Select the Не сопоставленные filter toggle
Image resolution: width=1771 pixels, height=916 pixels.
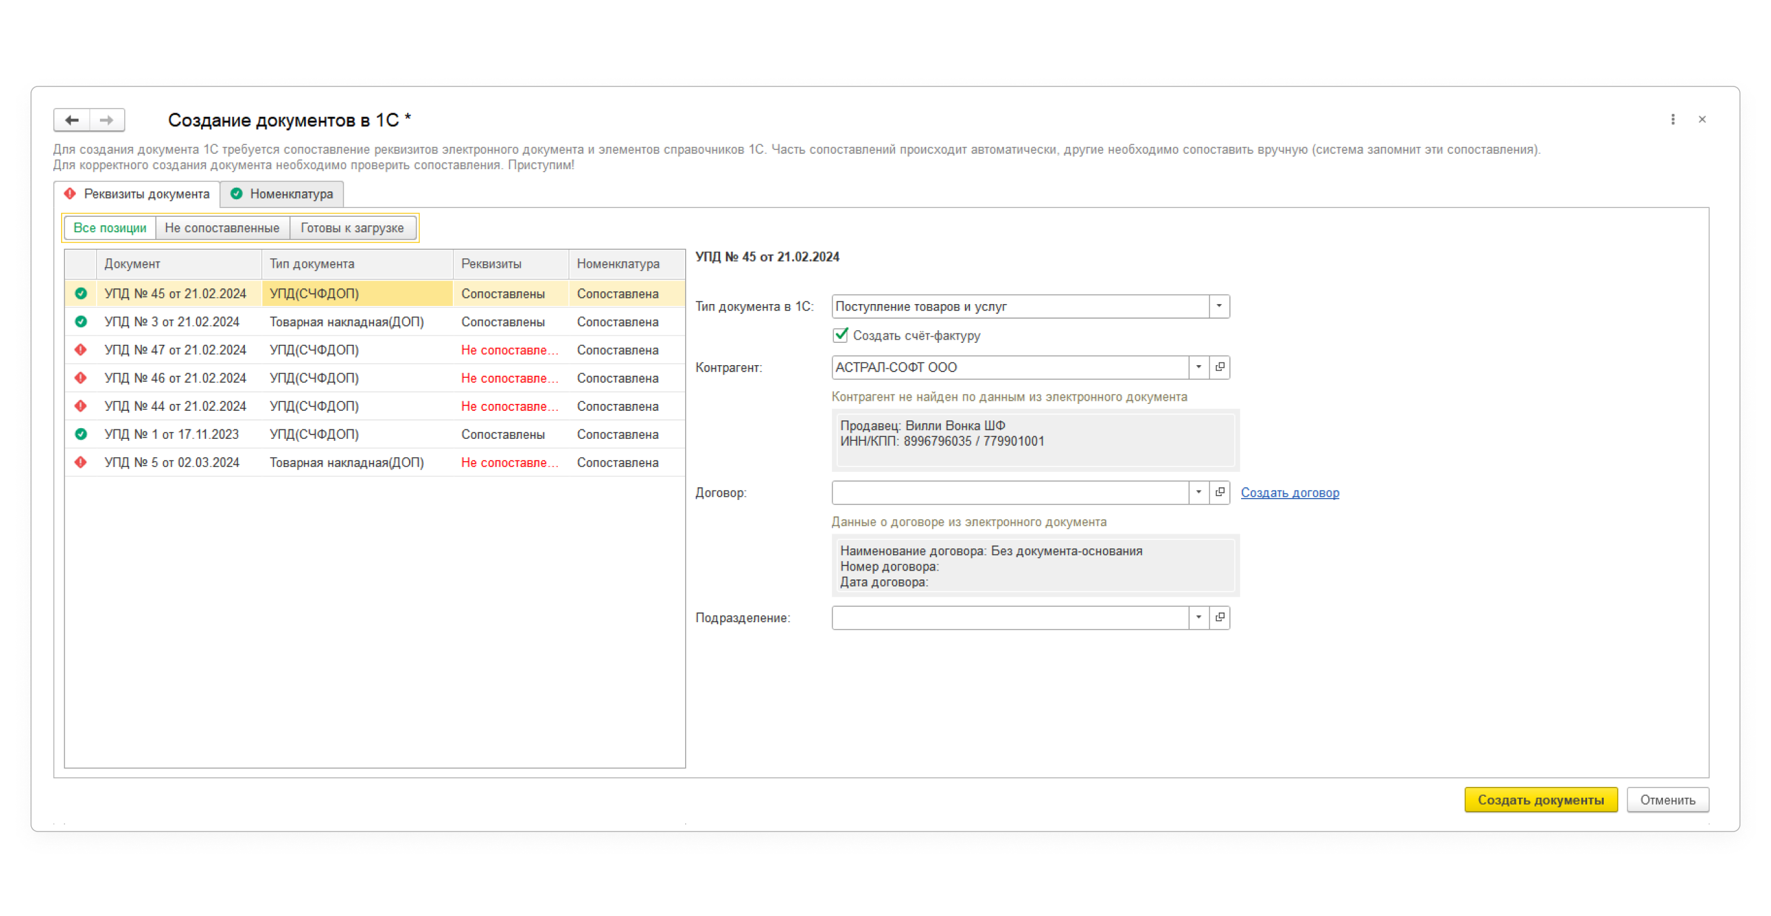tap(222, 228)
